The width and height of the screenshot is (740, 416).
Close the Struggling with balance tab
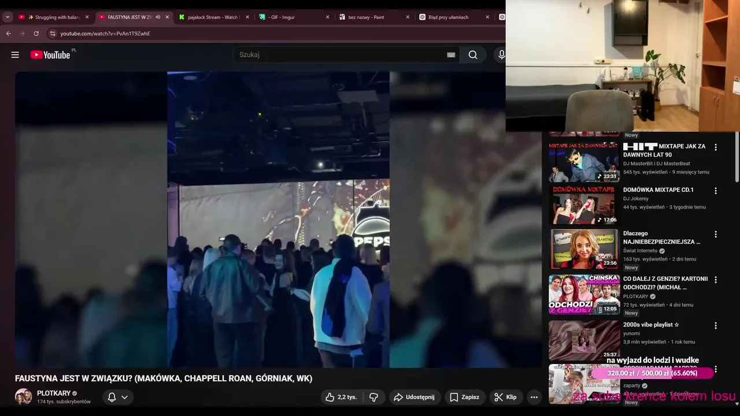point(87,17)
